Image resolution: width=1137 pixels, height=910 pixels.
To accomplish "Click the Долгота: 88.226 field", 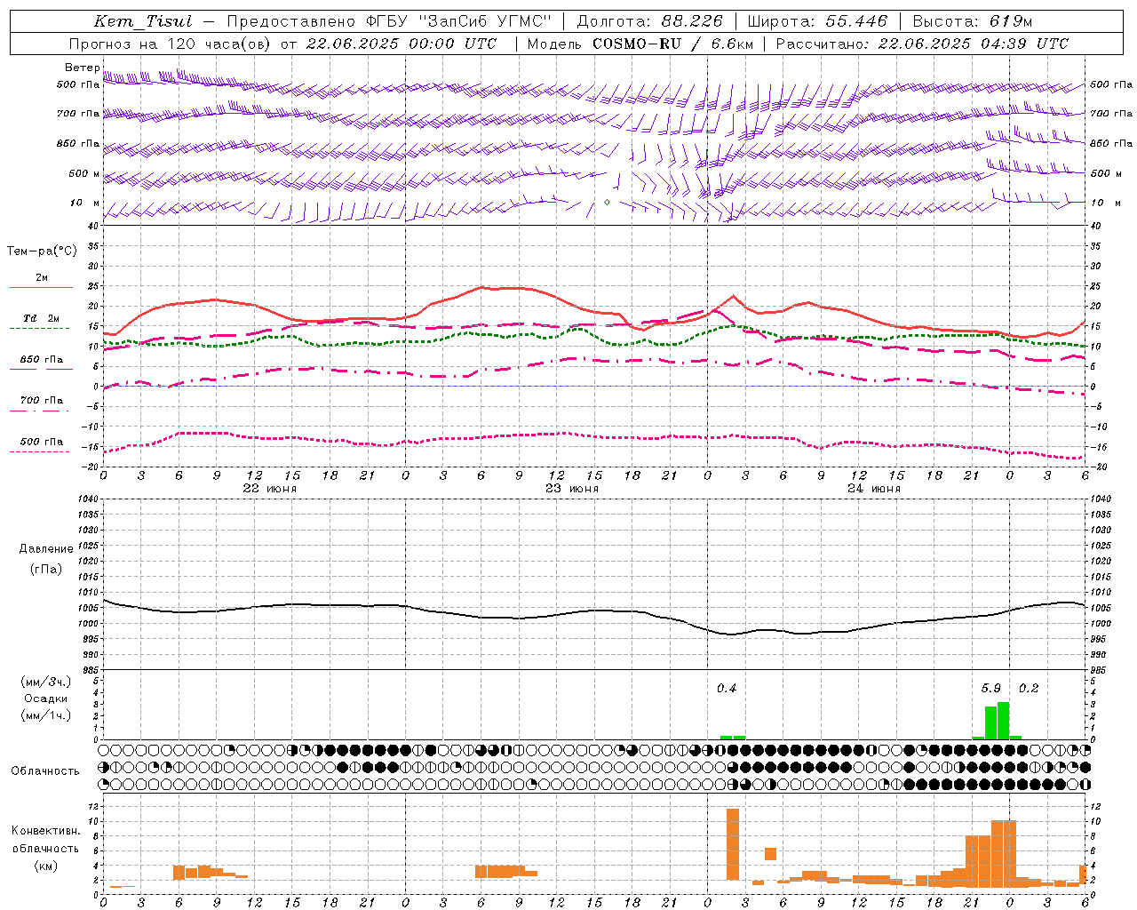I will 650,21.
